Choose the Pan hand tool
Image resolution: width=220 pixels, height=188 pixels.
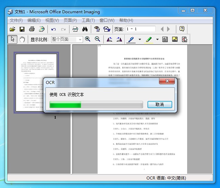[x=22, y=39]
